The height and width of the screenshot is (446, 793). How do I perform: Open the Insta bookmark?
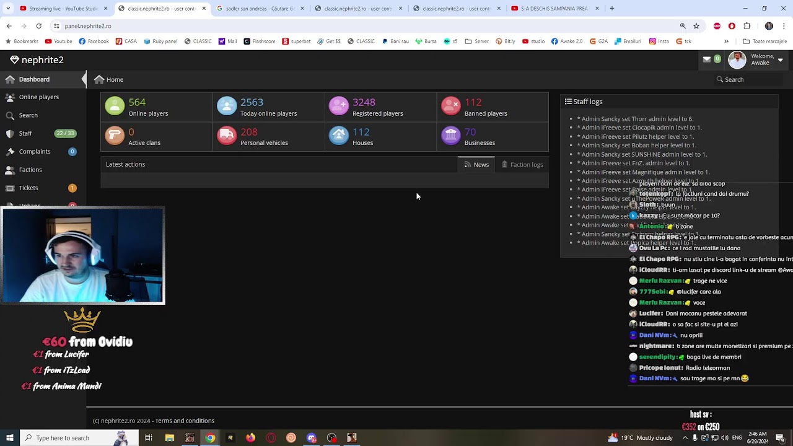[659, 42]
